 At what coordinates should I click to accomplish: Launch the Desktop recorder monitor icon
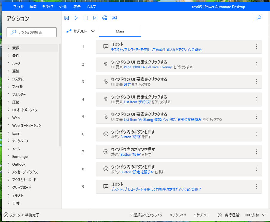[114, 18]
